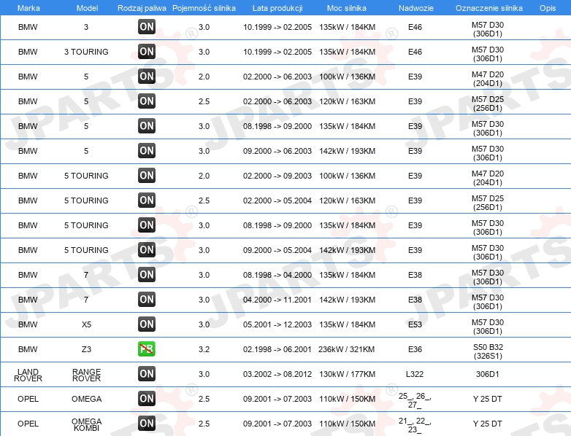Click the '02.1998 -> 06.2001' production years
The width and height of the screenshot is (571, 436).
point(277,349)
